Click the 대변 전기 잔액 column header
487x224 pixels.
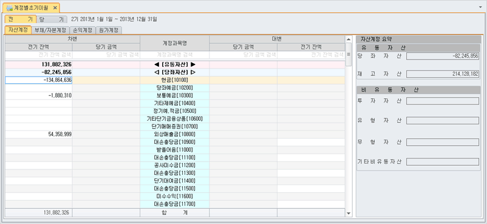(311, 47)
